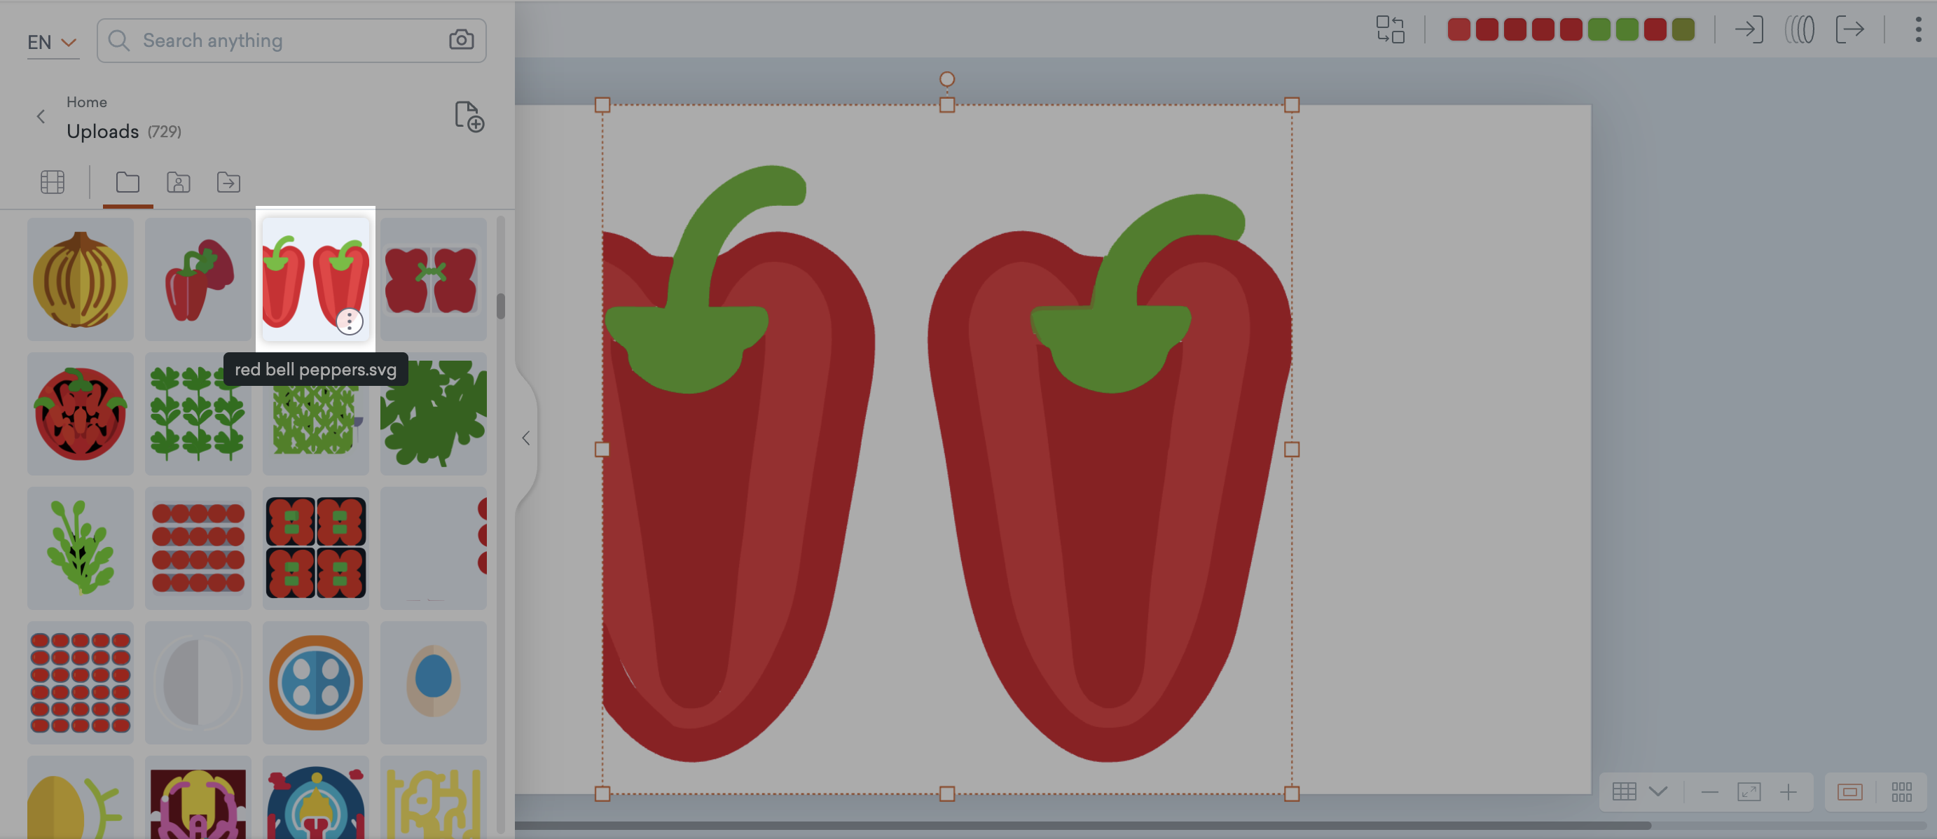The image size is (1937, 839).
Task: Click the fit-to-screen zoom icon
Action: click(x=1749, y=791)
